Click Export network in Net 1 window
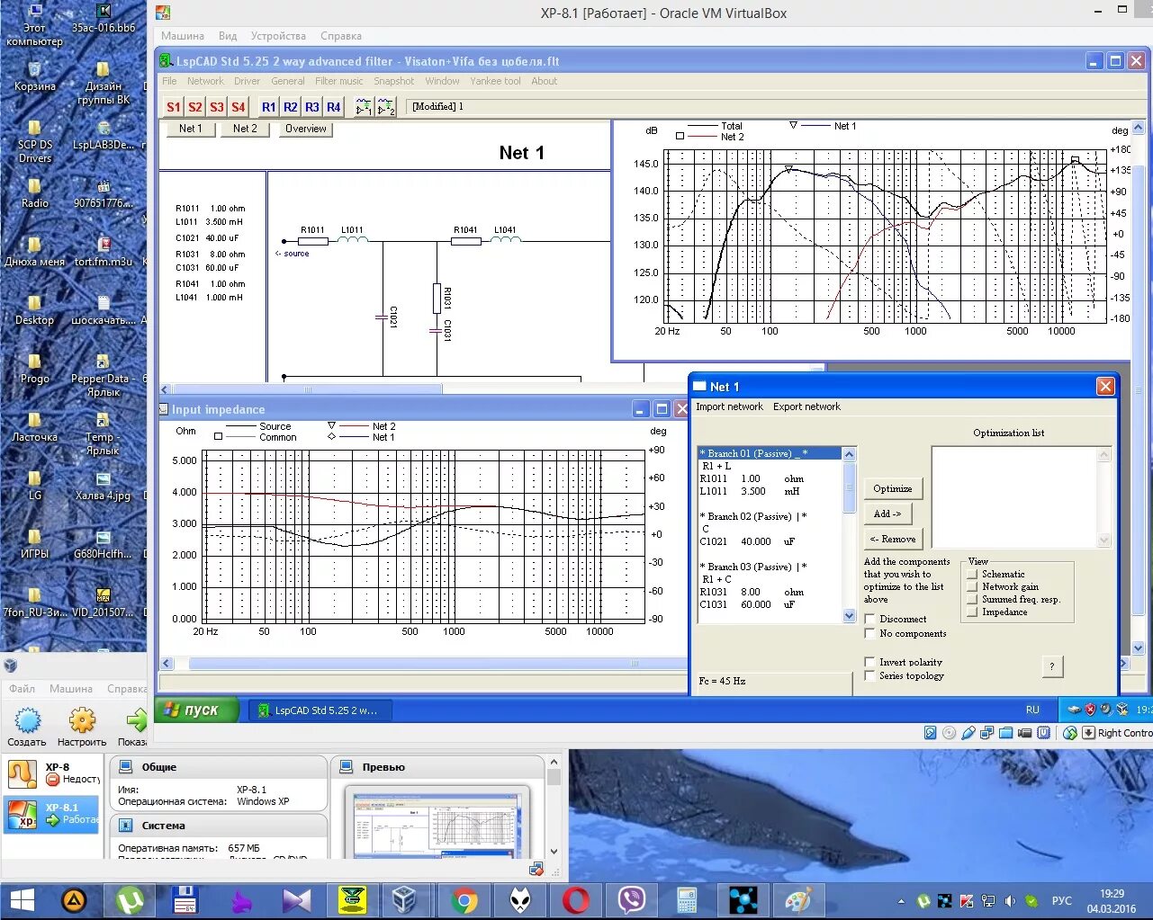This screenshot has height=920, width=1153. pyautogui.click(x=806, y=406)
